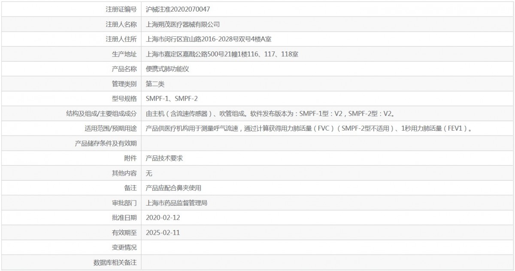Click the 注册证编号 row label
515x271 pixels.
(x=121, y=9)
